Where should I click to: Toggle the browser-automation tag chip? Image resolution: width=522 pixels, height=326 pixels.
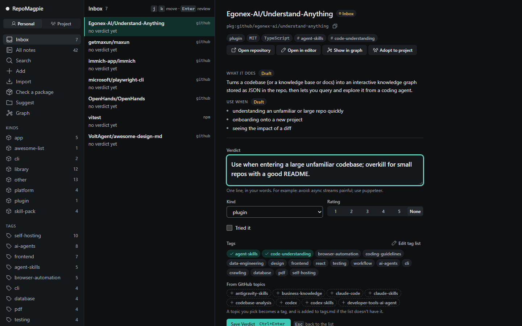(x=338, y=254)
